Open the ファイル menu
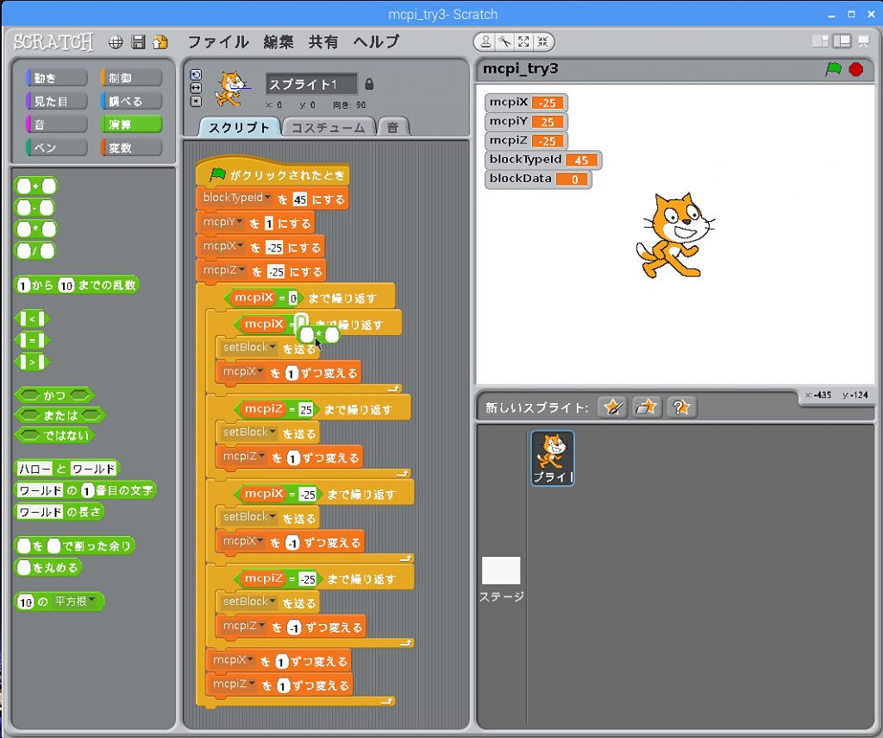 (218, 42)
